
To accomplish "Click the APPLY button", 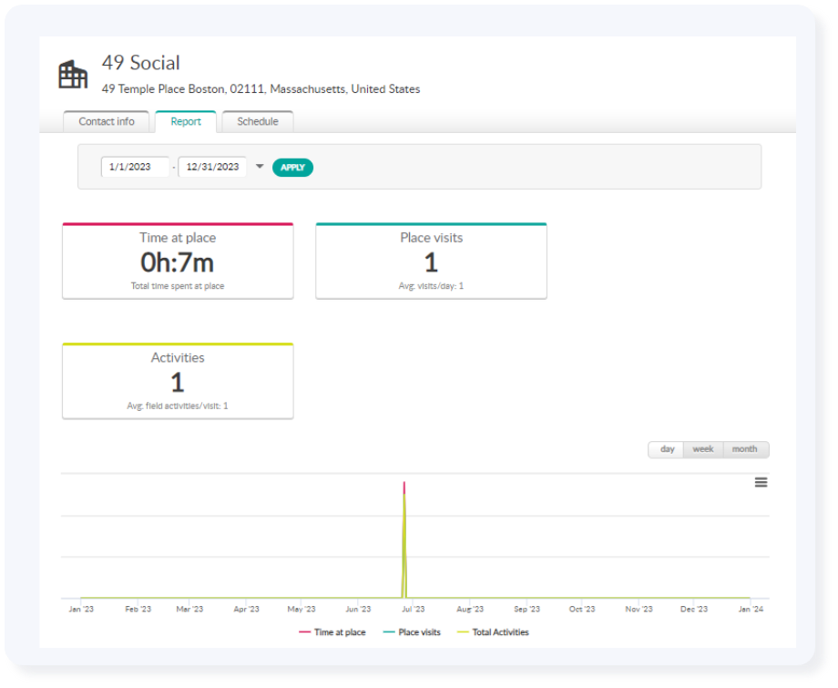I will [293, 168].
